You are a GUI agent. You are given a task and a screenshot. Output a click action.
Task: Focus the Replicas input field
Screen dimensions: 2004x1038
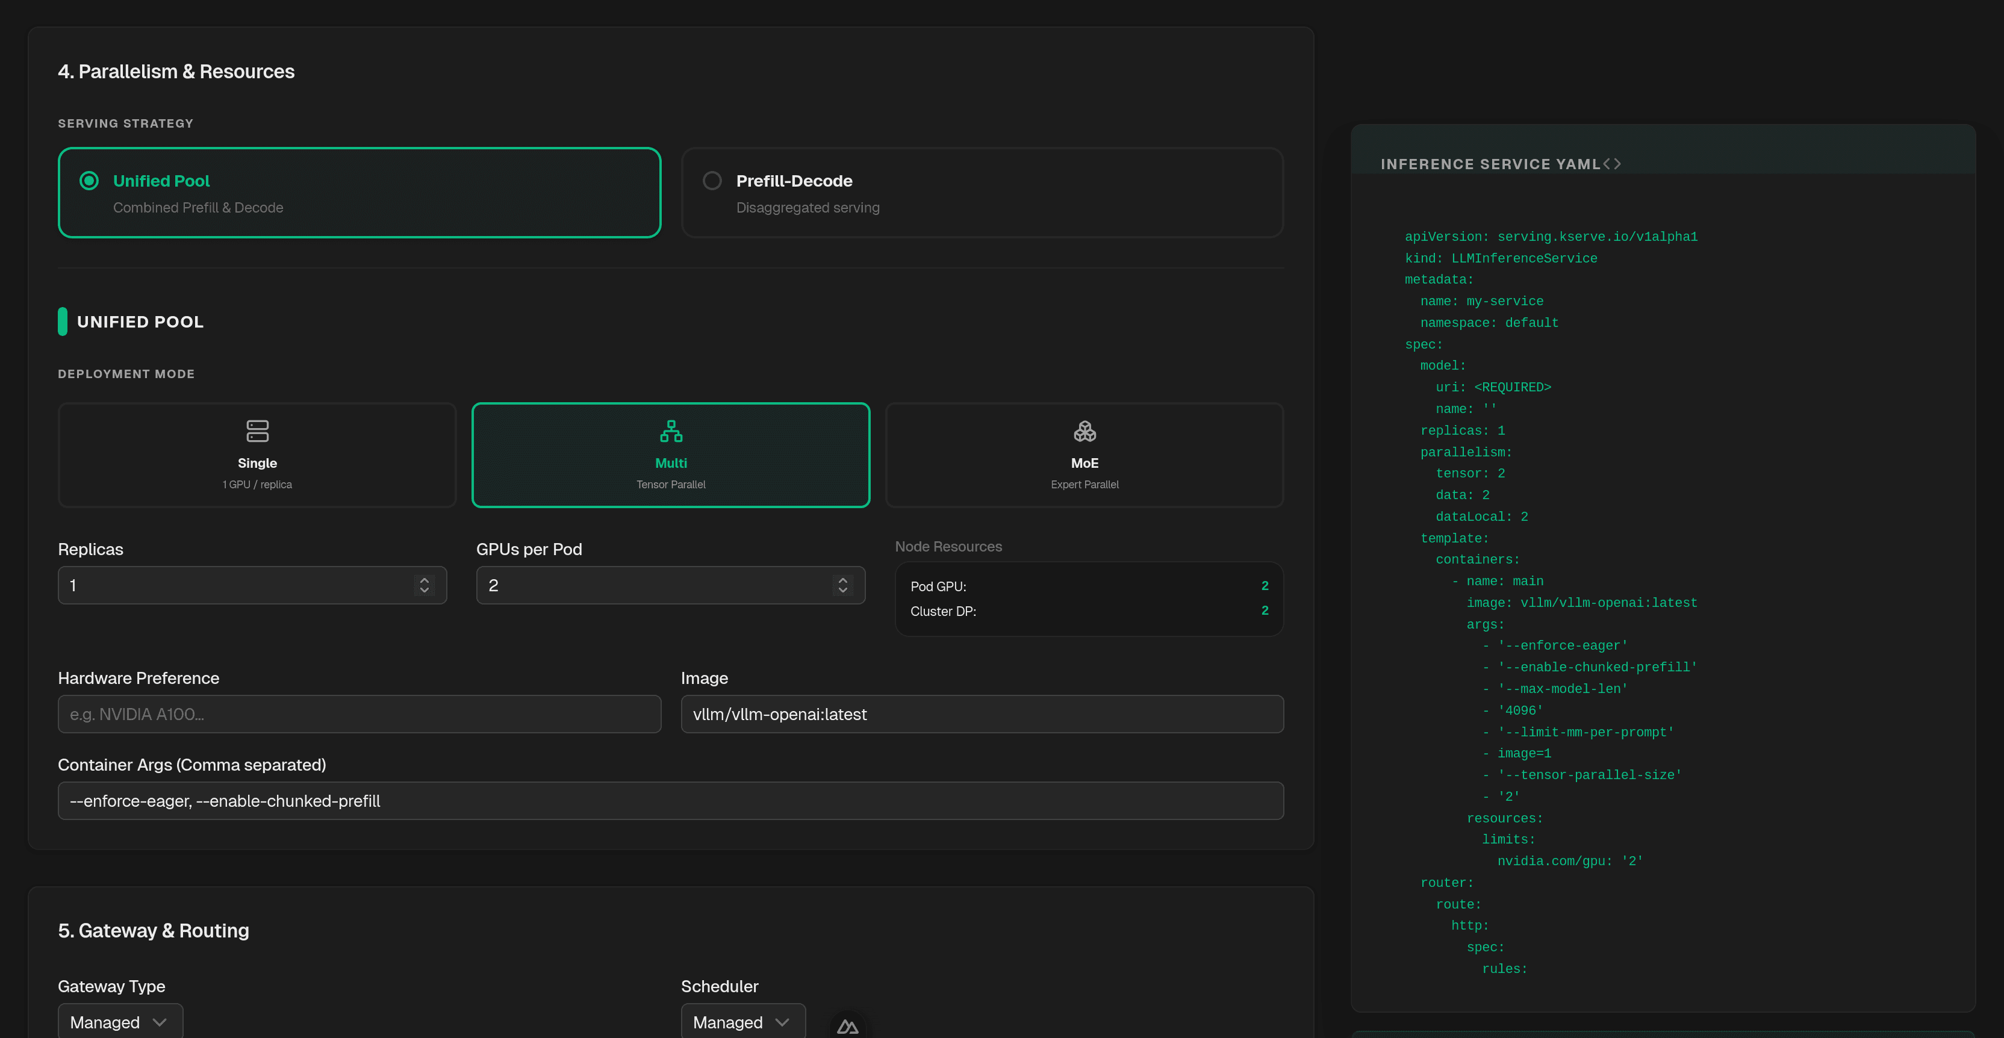pos(252,585)
